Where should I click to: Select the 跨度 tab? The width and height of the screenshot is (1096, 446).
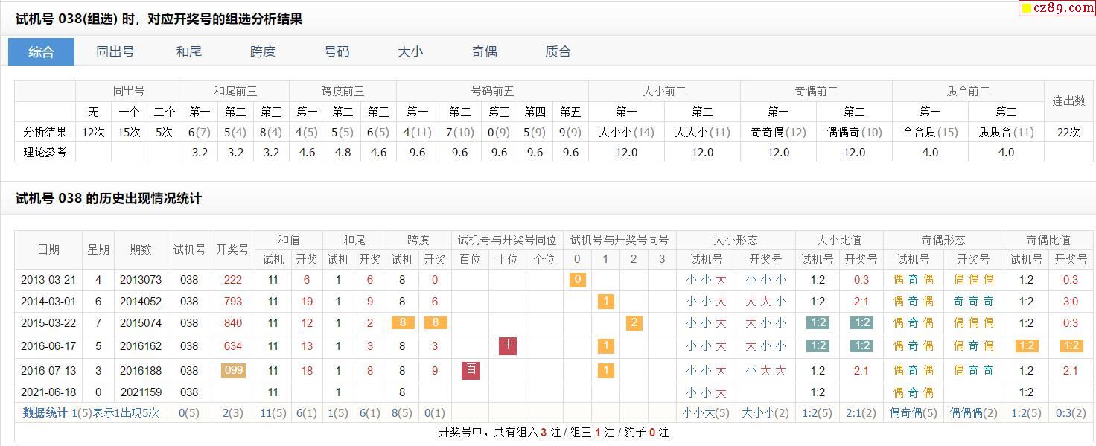(263, 52)
